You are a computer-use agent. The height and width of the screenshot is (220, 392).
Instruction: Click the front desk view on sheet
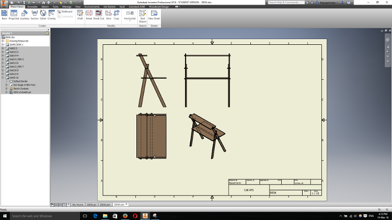[x=207, y=80]
